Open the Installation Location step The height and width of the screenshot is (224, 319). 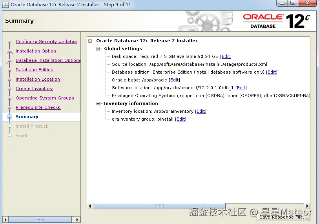click(x=38, y=79)
